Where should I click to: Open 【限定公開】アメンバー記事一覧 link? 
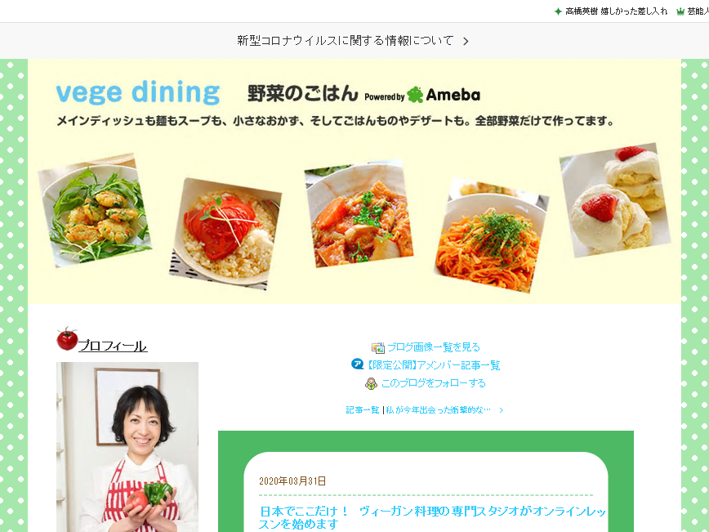433,365
